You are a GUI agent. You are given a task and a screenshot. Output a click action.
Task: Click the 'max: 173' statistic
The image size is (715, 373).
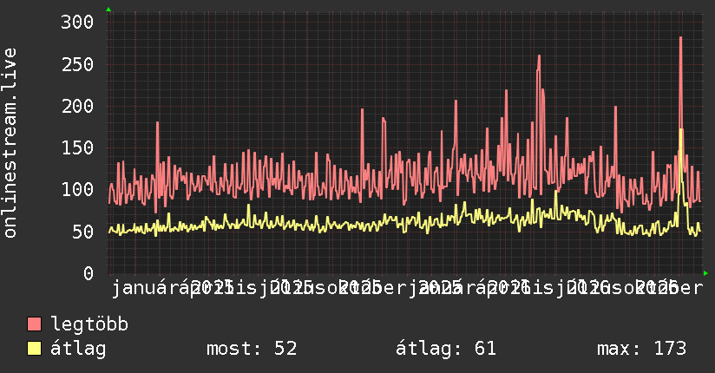641,349
